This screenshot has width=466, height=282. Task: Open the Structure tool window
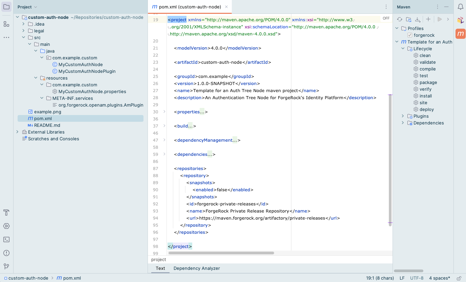tap(6, 24)
